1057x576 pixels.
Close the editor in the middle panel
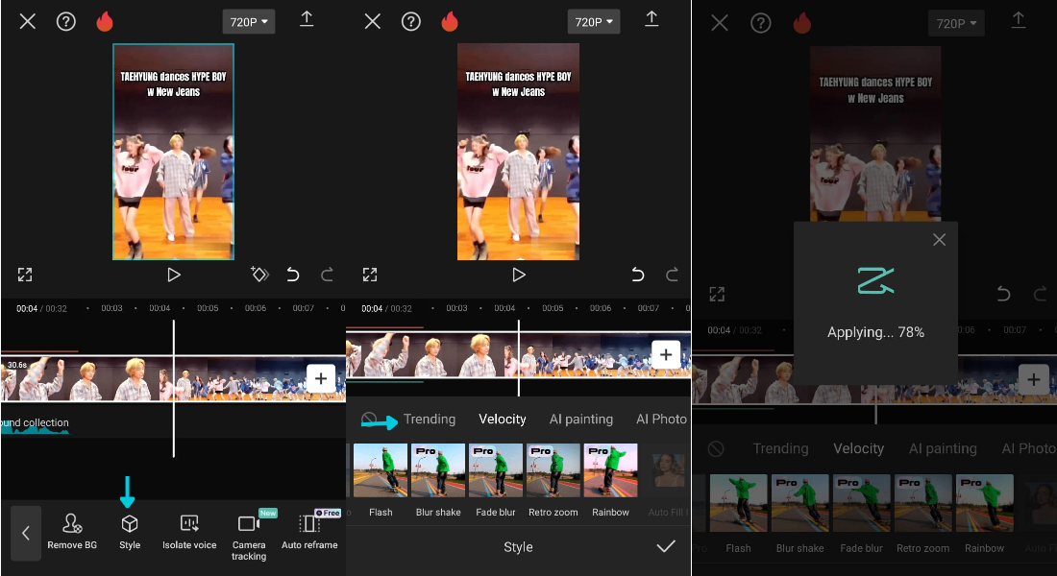[373, 21]
